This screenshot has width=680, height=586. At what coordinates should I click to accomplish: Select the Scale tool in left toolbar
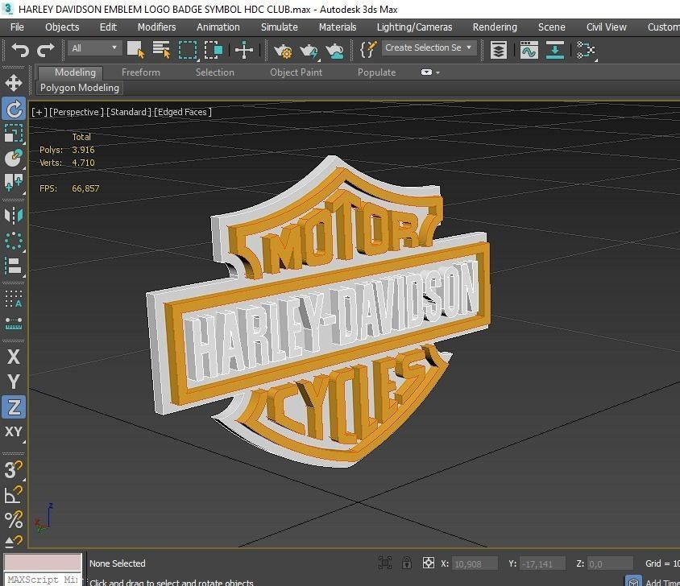14,133
